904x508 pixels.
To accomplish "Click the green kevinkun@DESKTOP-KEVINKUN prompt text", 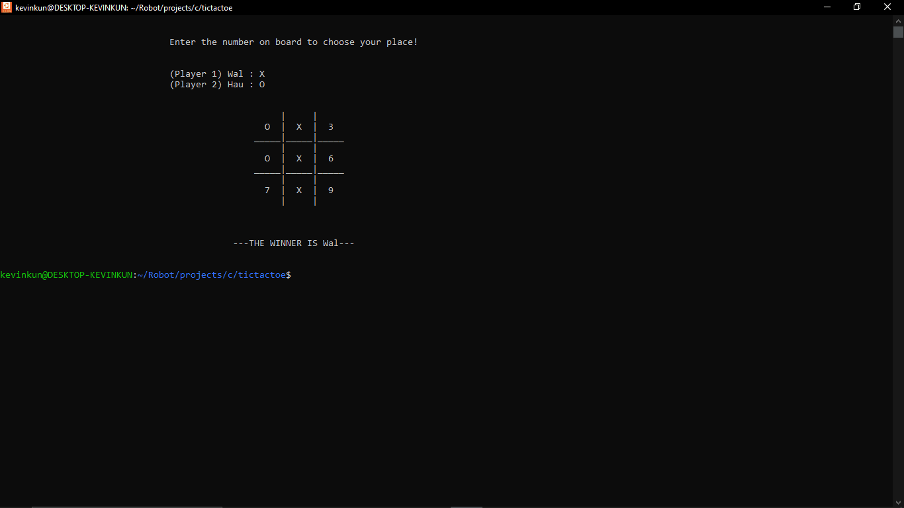I will pos(66,275).
